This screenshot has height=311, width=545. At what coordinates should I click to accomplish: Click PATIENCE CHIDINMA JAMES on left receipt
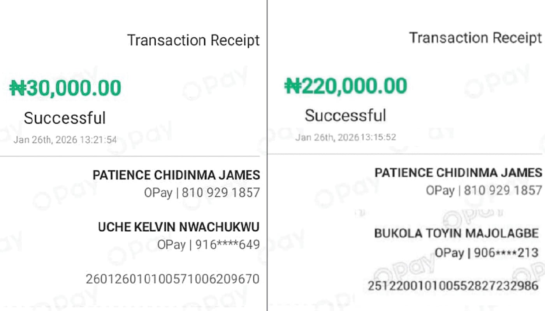pos(176,175)
